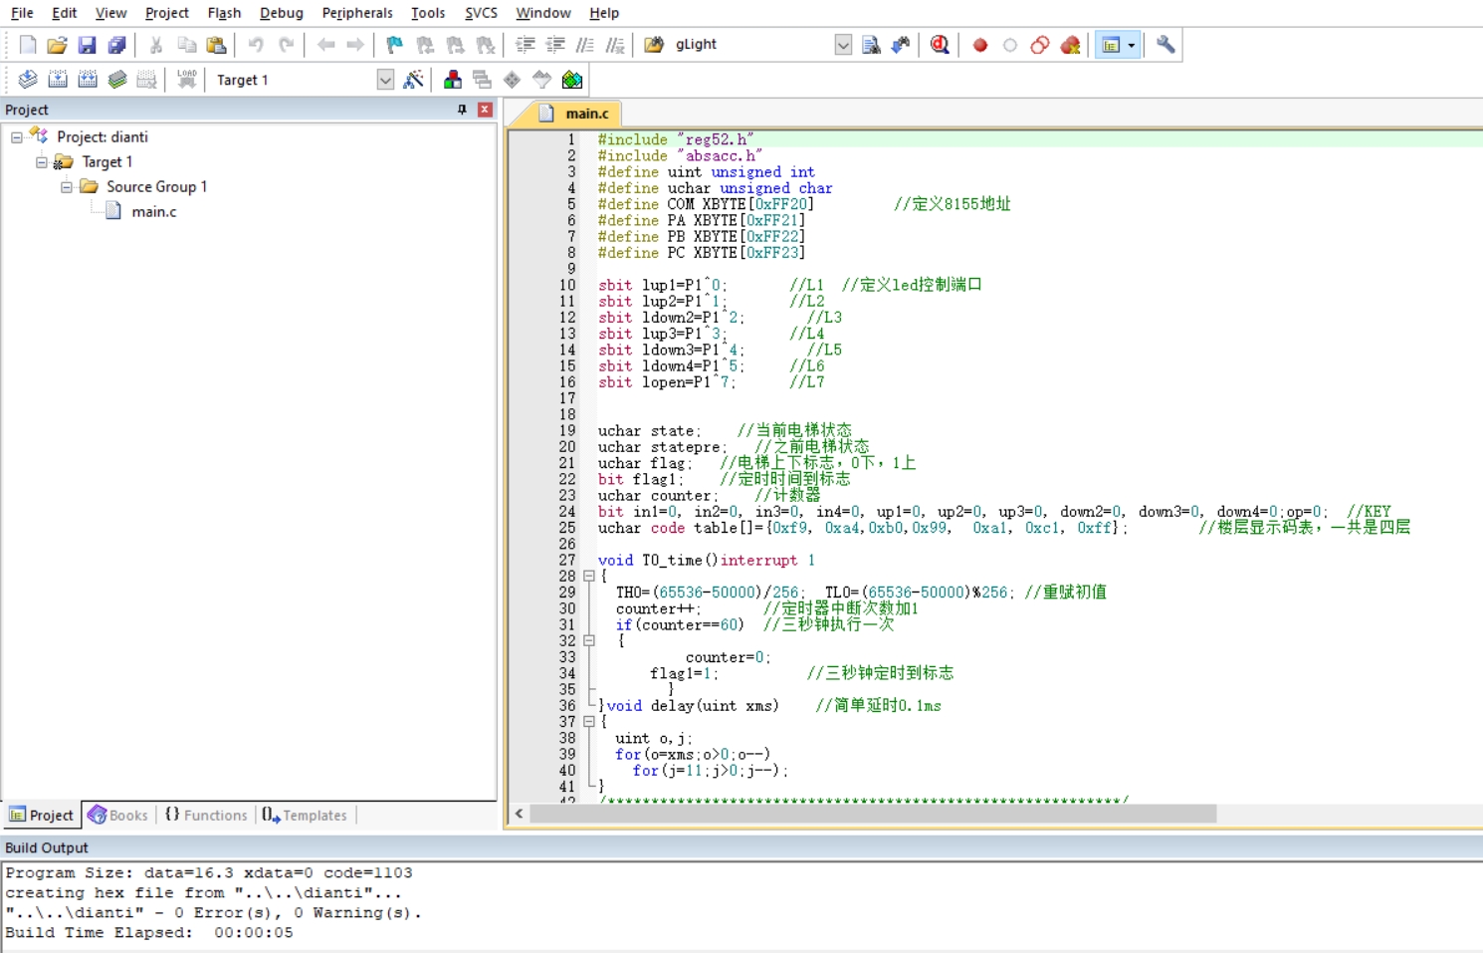Open the Flash menu
The height and width of the screenshot is (953, 1483).
(x=224, y=13)
